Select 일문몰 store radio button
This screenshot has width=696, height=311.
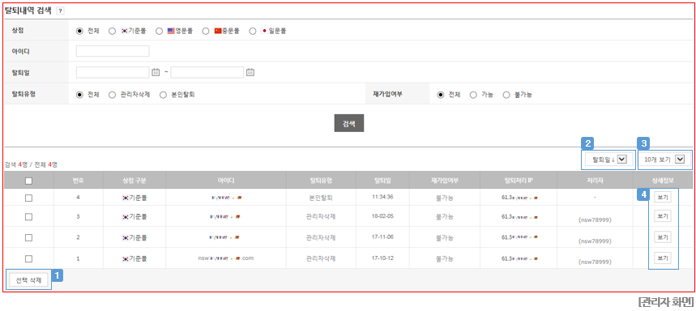253,31
